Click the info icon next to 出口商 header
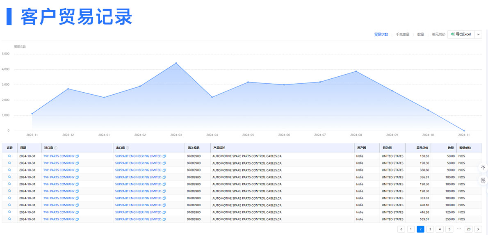Viewport: 488px width, 235px height. pyautogui.click(x=128, y=148)
